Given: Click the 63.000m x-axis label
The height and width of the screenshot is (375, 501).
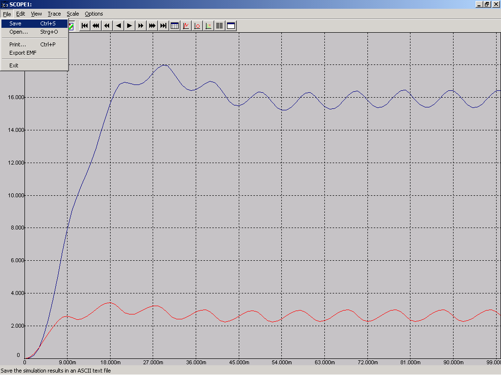Looking at the screenshot, I should coord(325,363).
